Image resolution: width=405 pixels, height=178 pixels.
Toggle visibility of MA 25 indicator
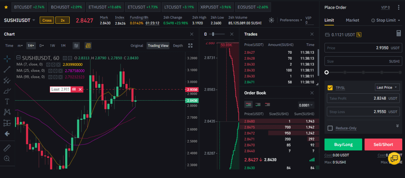tap(51, 71)
